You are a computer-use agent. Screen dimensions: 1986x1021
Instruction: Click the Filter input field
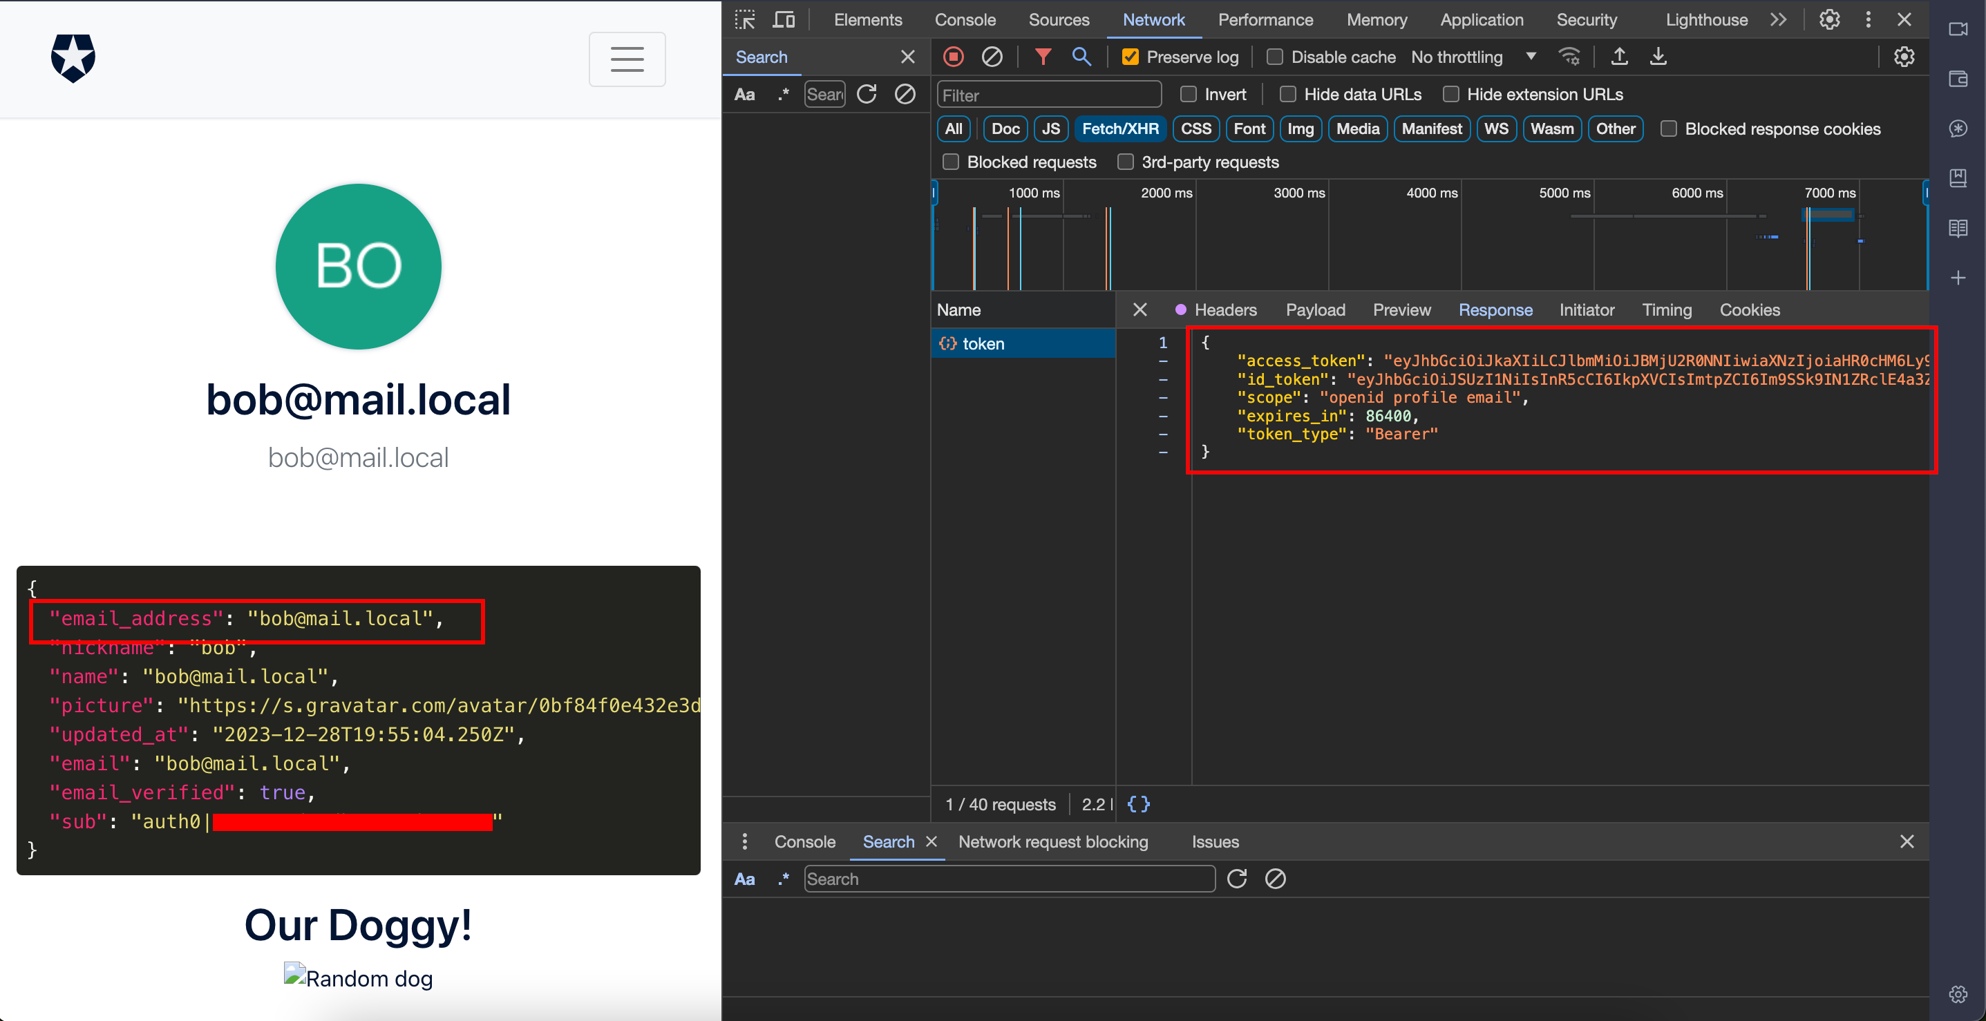pyautogui.click(x=1048, y=95)
